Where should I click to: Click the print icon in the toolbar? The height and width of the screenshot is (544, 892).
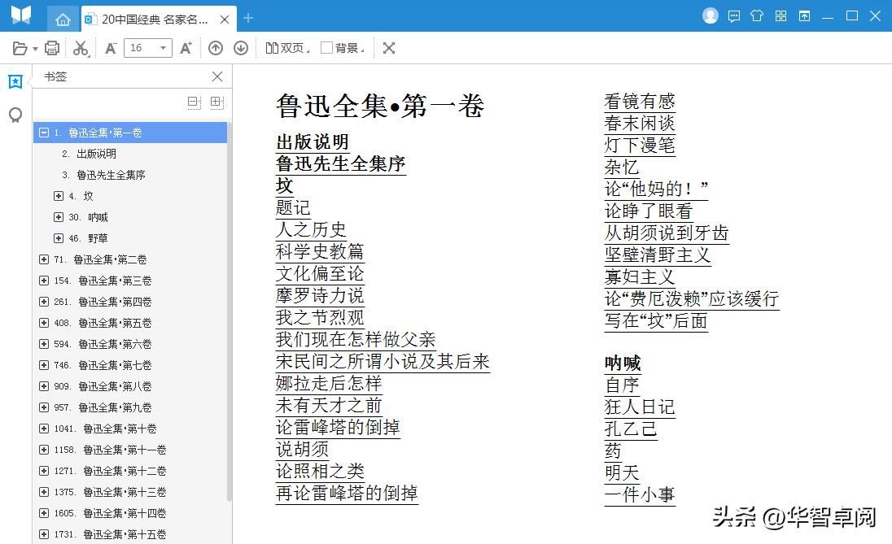tap(51, 47)
